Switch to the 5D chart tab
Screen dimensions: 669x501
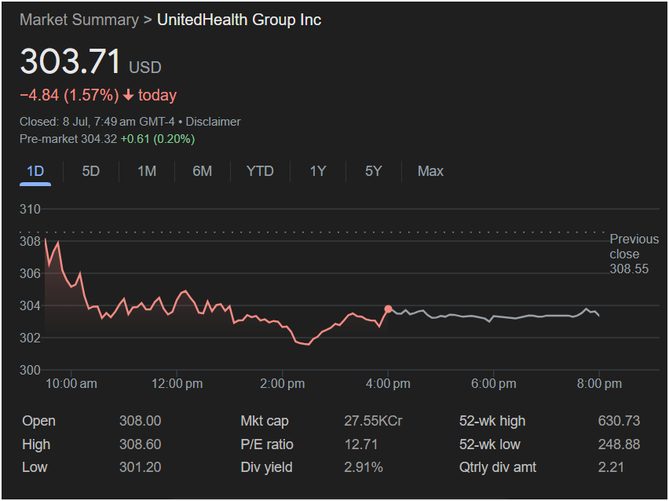(91, 171)
